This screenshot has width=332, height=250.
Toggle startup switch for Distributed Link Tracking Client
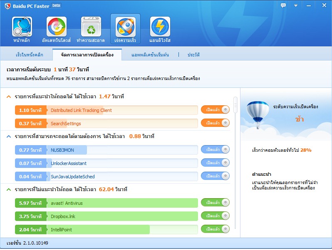(x=215, y=110)
